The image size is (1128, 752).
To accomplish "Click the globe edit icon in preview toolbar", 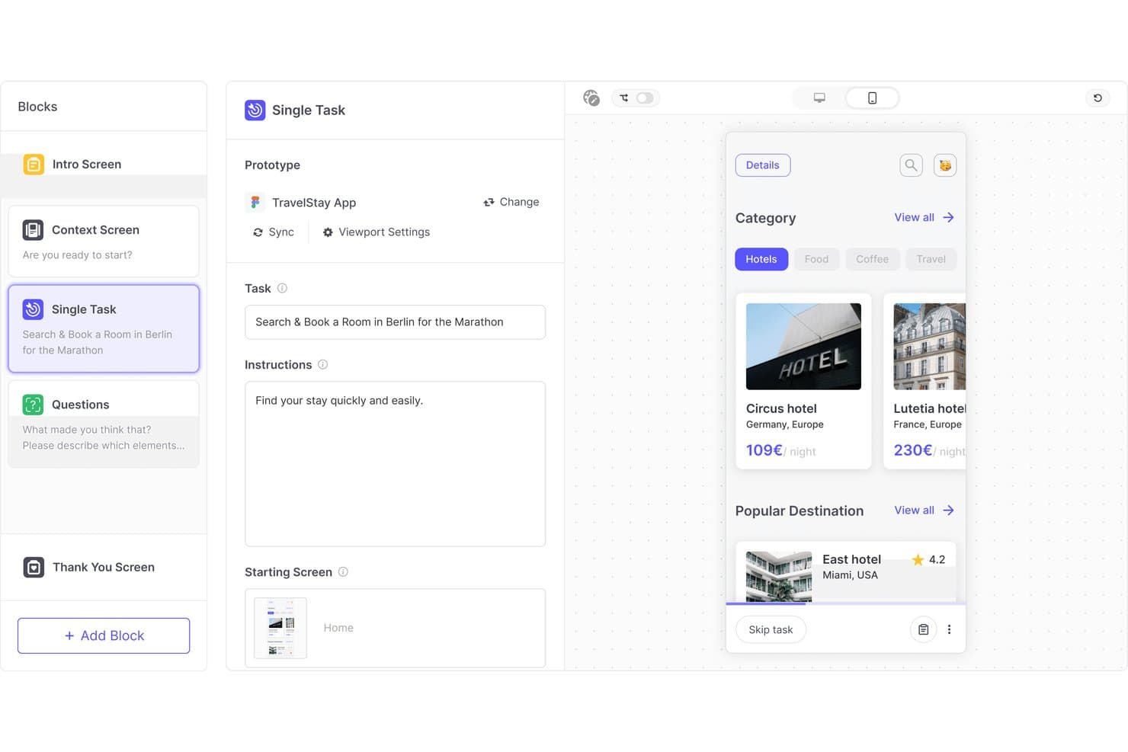I will tap(591, 98).
